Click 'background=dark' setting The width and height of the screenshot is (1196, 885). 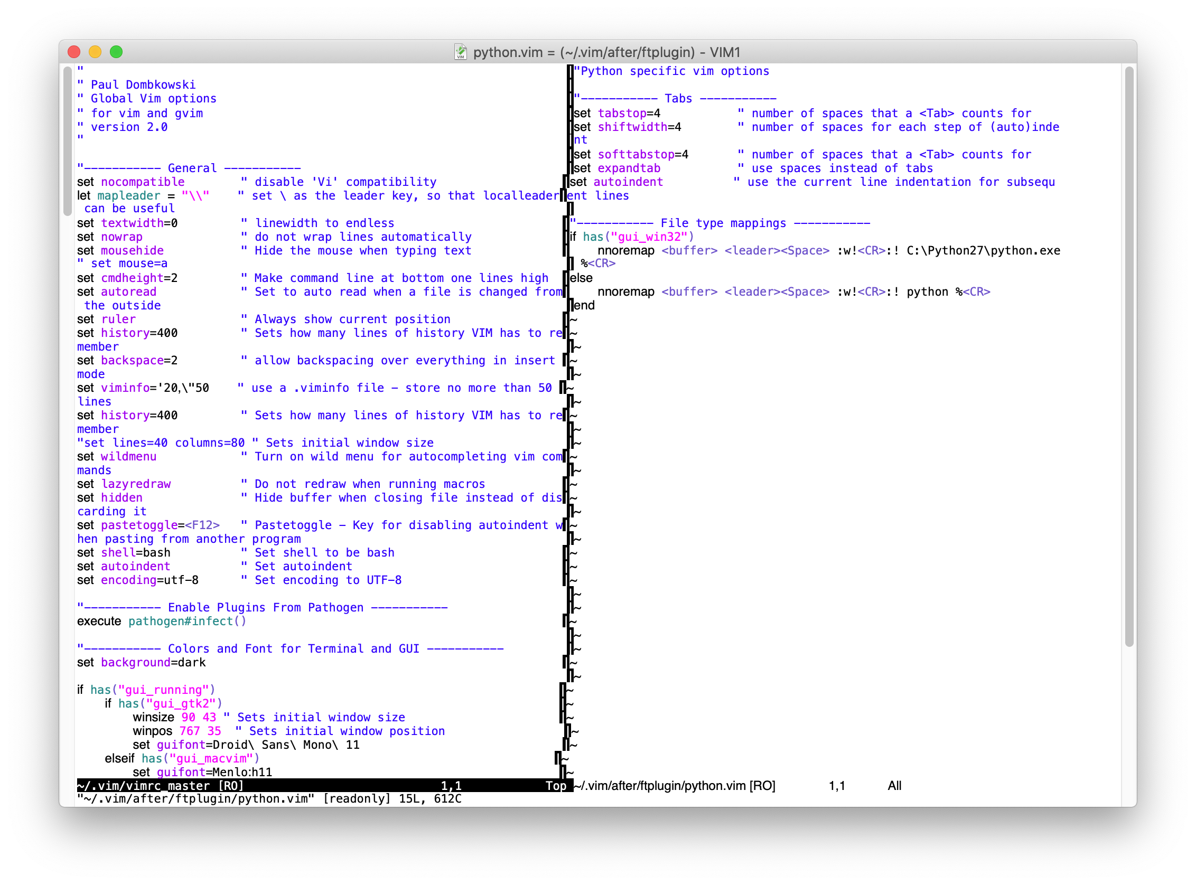pos(154,663)
